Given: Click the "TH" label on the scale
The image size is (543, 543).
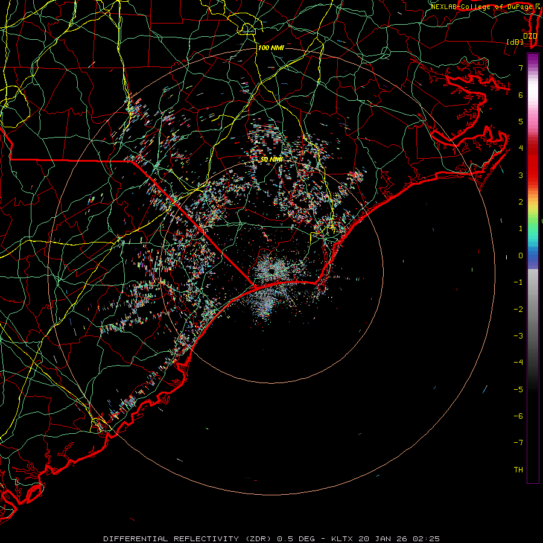Looking at the screenshot, I should (518, 470).
